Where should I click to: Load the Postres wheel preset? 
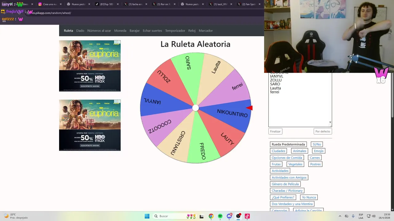click(315, 164)
